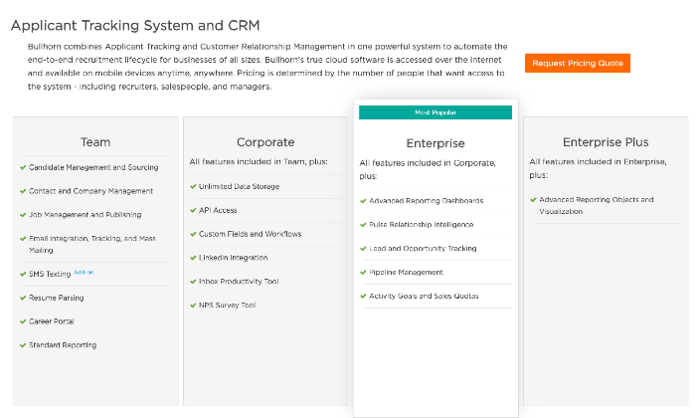Click the checkmark next to Resume Parsing
The image size is (696, 418).
point(23,298)
